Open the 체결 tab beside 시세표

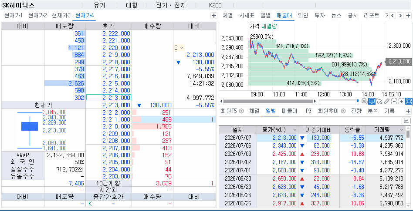227,16
